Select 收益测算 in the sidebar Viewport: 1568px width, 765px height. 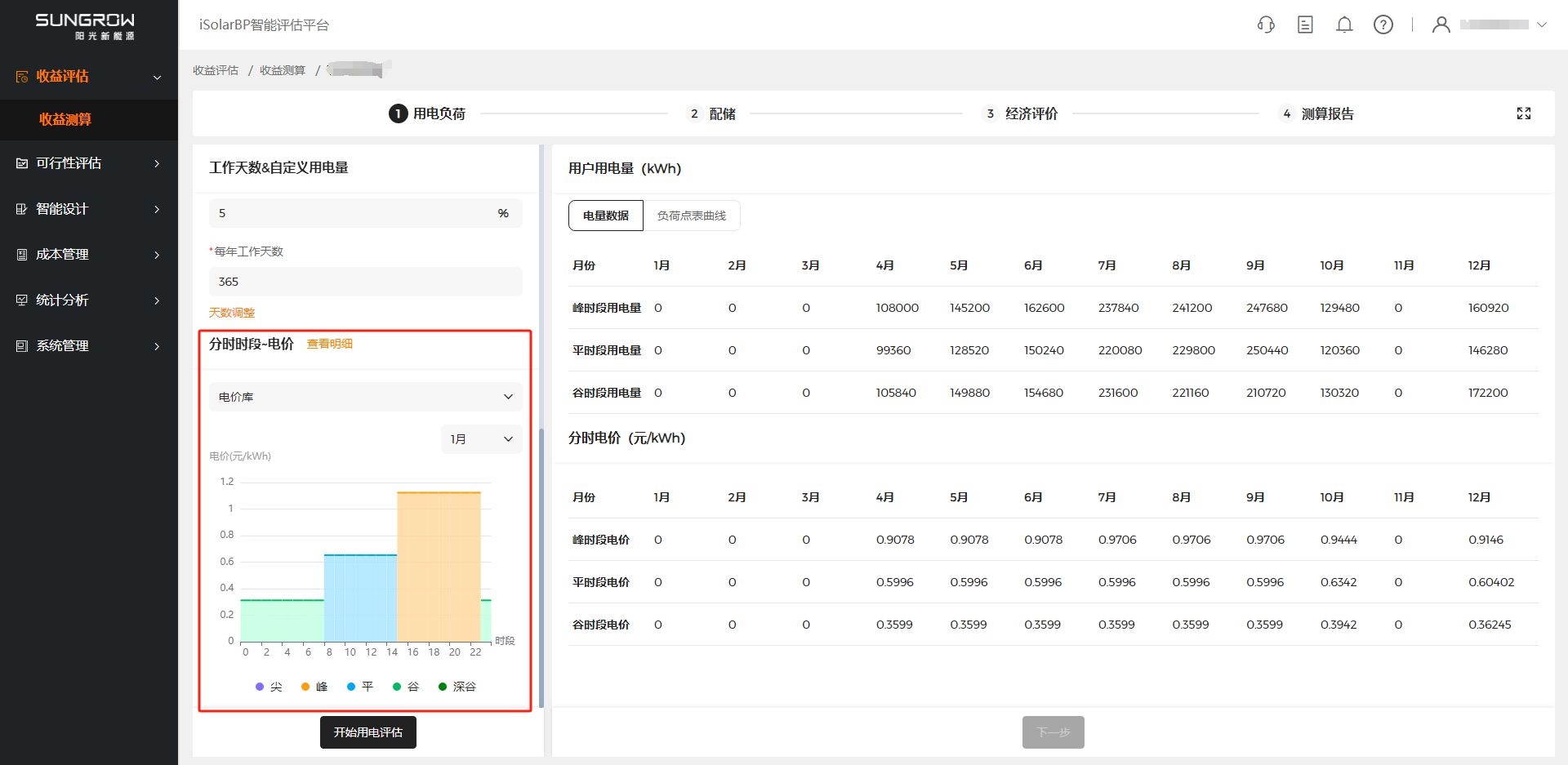[x=65, y=119]
